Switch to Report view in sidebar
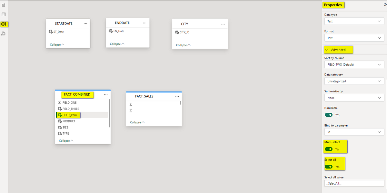The height and width of the screenshot is (193, 387). pyautogui.click(x=4, y=5)
